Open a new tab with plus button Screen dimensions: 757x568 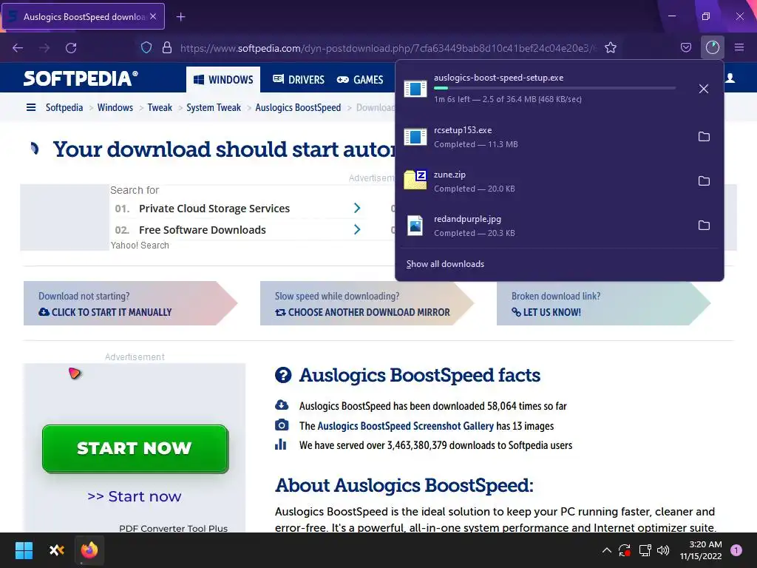pyautogui.click(x=180, y=17)
